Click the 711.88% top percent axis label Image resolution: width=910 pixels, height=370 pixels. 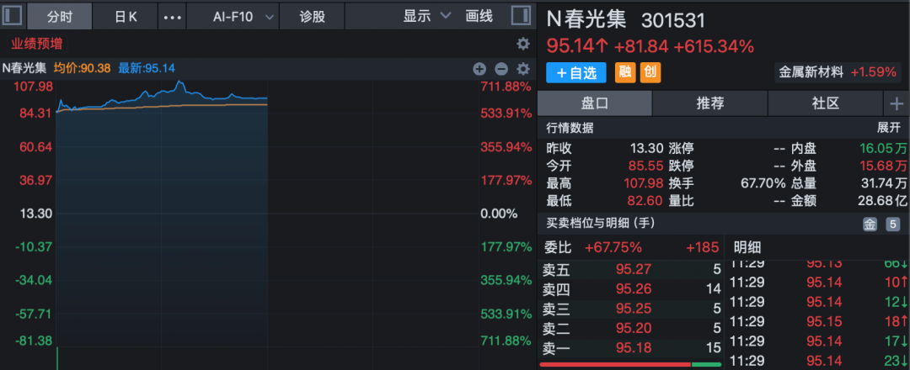pos(506,87)
